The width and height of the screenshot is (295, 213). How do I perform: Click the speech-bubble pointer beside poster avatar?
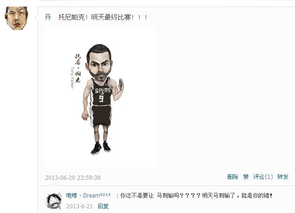(x=36, y=17)
